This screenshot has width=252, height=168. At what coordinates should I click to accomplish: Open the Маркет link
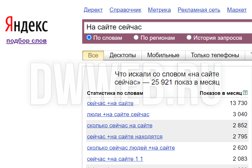[237, 10]
